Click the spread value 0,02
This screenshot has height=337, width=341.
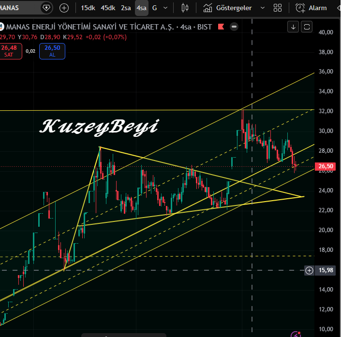30,51
